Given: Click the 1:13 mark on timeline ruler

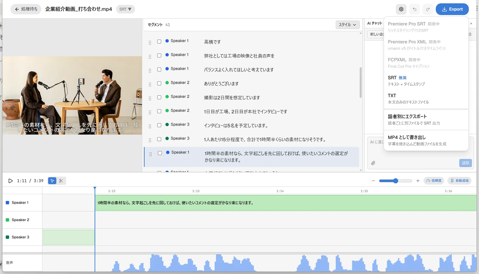Looking at the screenshot, I should tap(196, 191).
